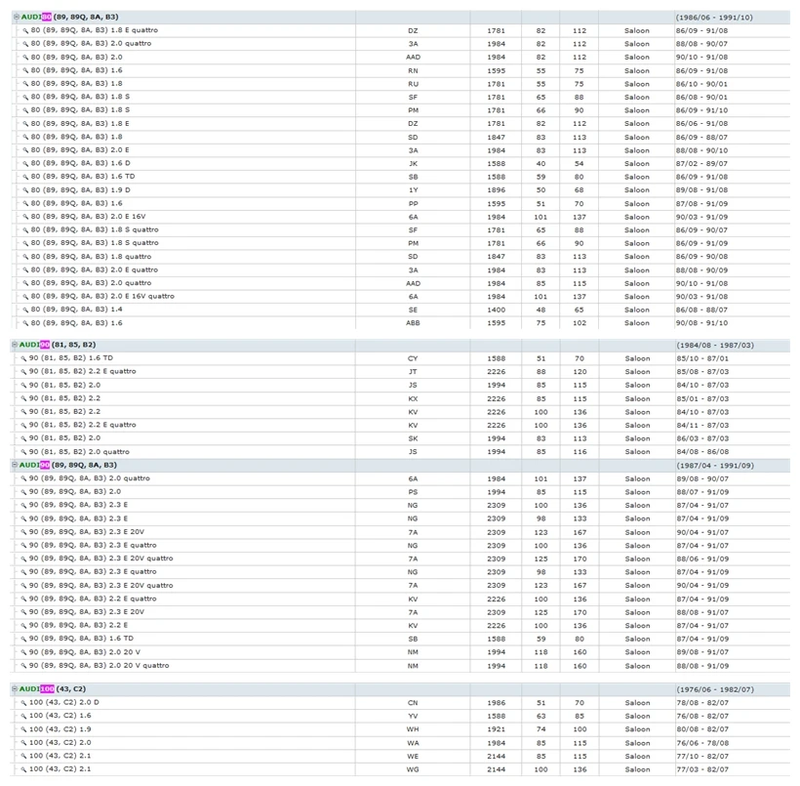The height and width of the screenshot is (786, 800).
Task: Collapse the AUDI 90 (81, 85, B2) group
Action: click(x=15, y=345)
